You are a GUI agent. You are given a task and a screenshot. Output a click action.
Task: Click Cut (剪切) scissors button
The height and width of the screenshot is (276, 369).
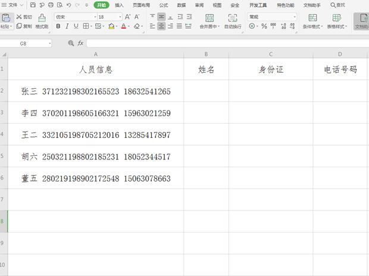coord(24,17)
